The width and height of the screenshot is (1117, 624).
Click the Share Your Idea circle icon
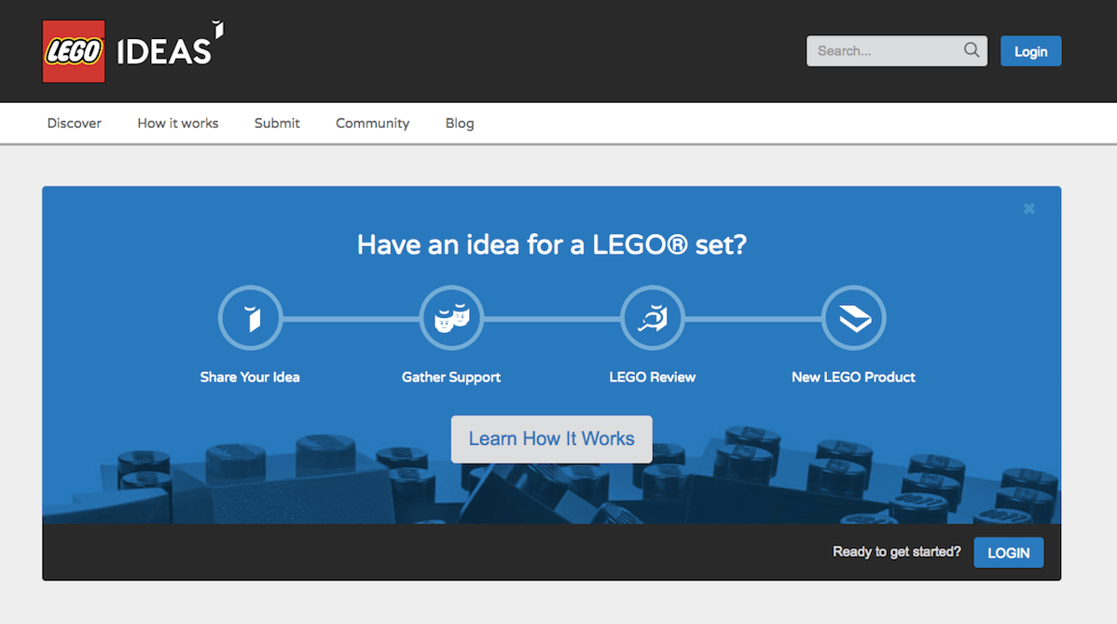250,318
